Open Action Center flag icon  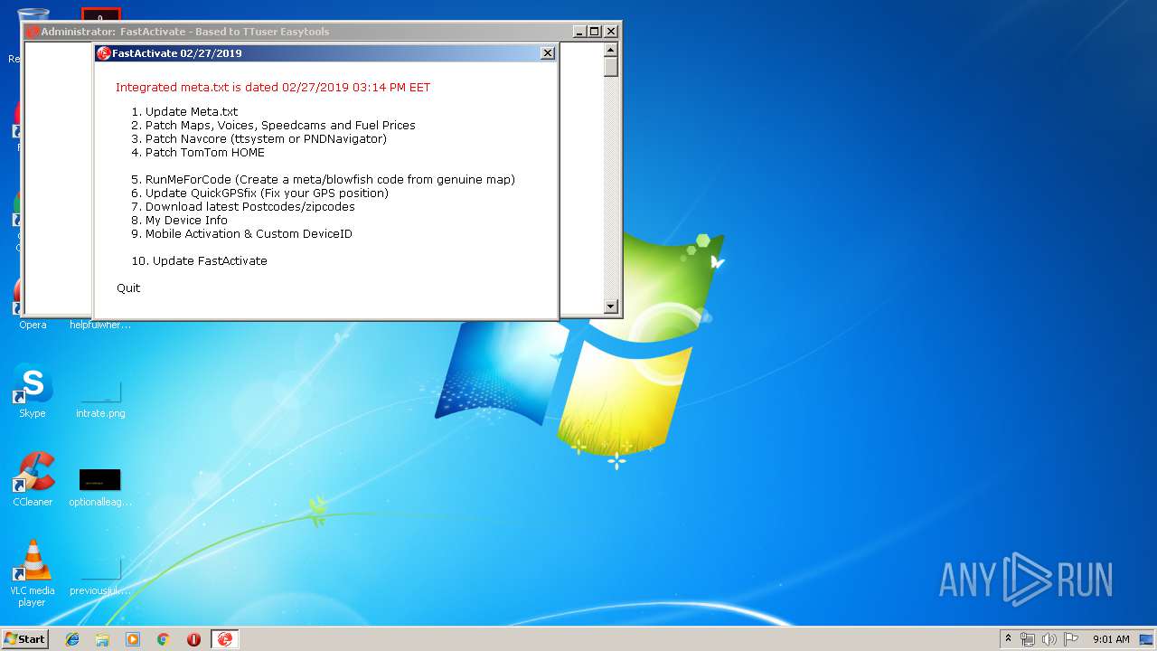[1071, 639]
